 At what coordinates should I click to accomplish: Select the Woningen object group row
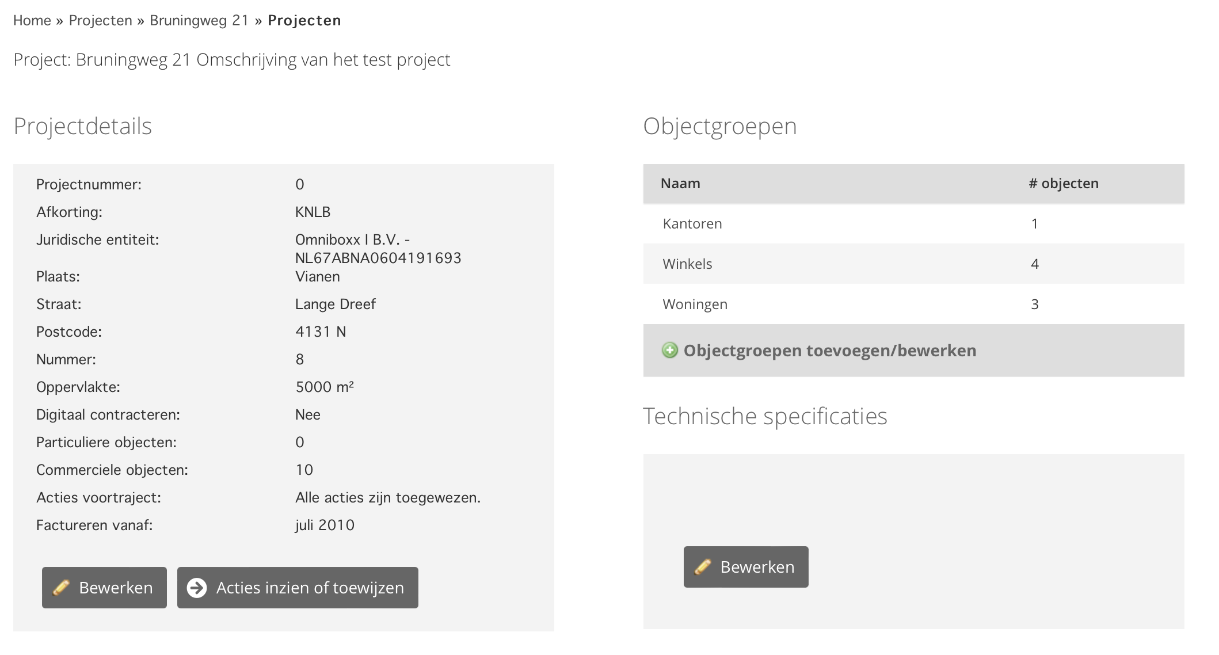tap(695, 304)
